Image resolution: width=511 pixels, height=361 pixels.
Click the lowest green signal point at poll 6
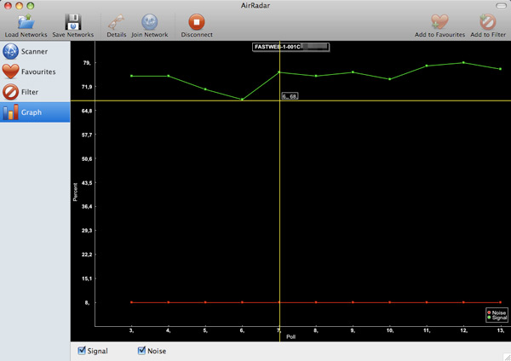click(x=242, y=100)
